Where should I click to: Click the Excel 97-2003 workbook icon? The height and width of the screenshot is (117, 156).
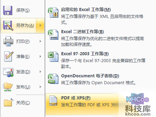tap(53, 57)
